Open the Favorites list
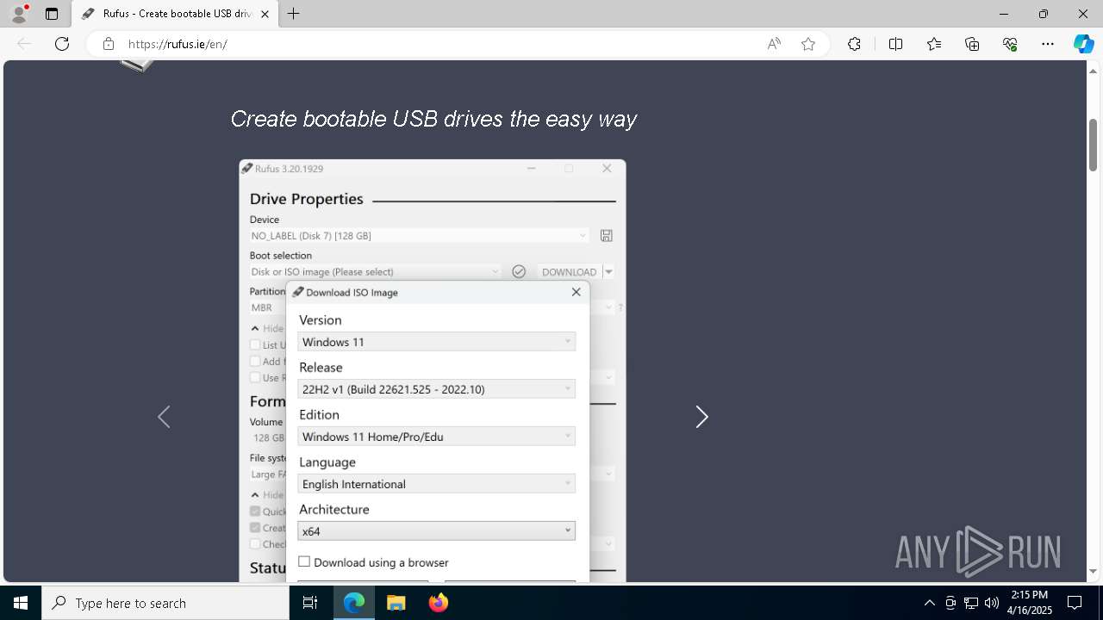 click(934, 44)
